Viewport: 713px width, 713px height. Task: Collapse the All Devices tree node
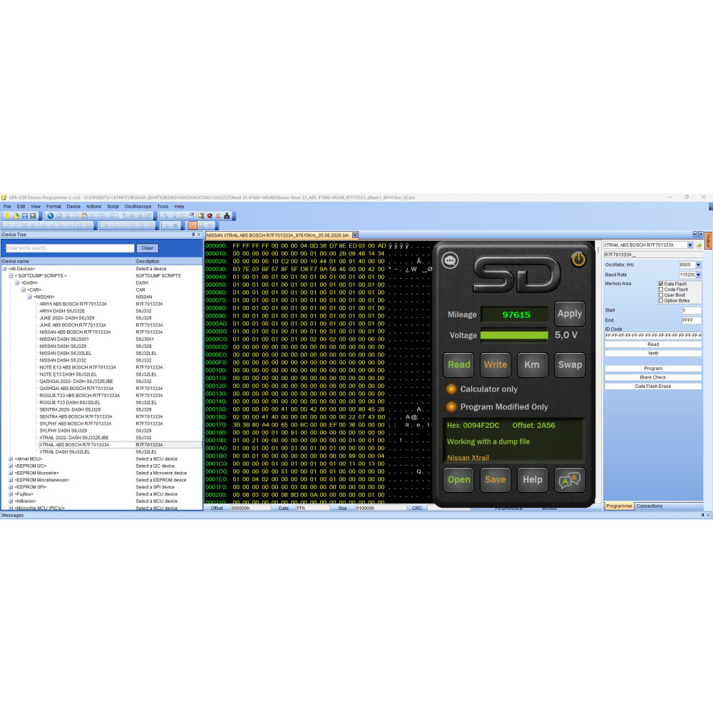pyautogui.click(x=4, y=269)
